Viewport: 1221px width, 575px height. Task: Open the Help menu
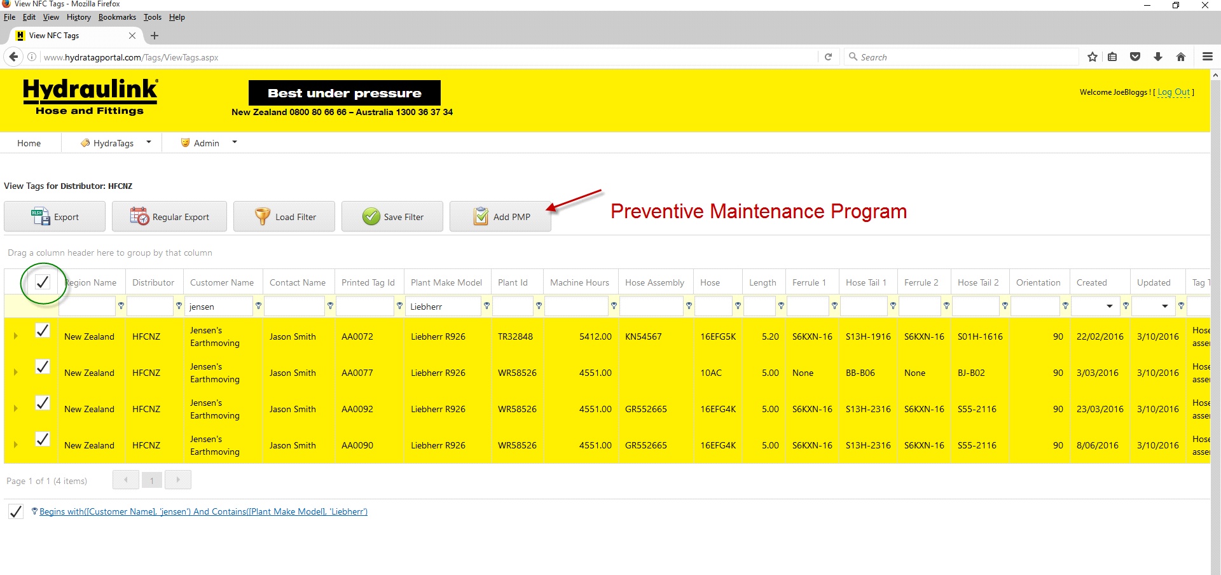click(x=177, y=17)
